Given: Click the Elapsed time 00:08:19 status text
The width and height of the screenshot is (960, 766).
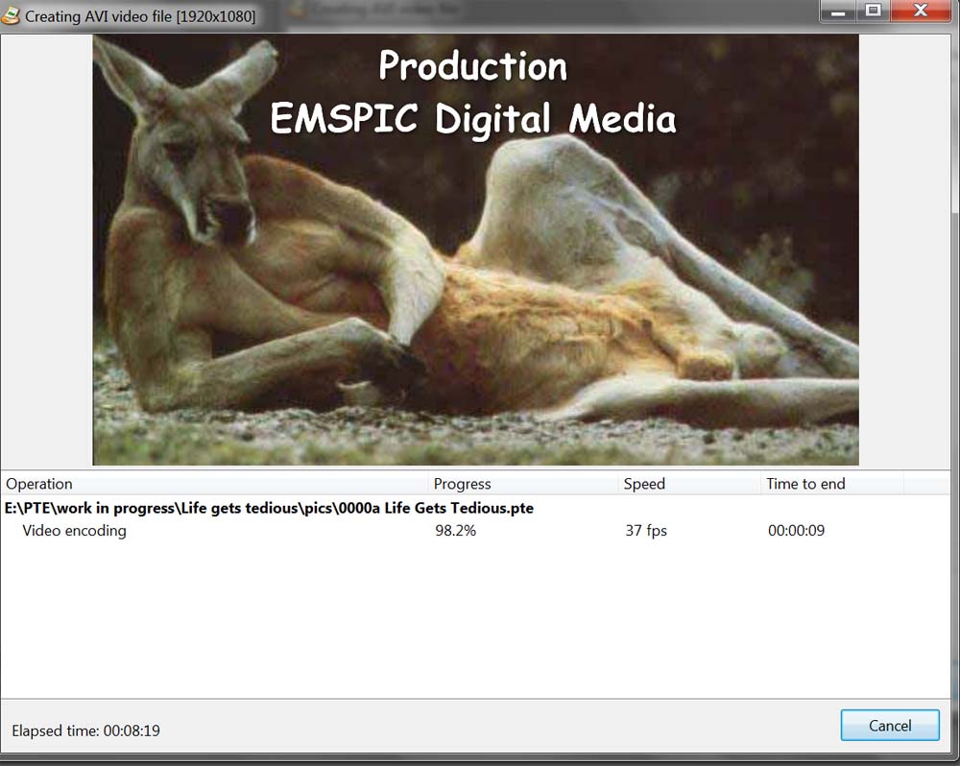Looking at the screenshot, I should pyautogui.click(x=85, y=730).
